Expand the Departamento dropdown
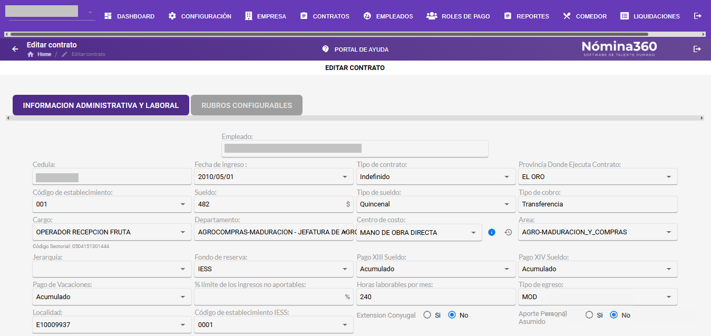The image size is (711, 336). pyautogui.click(x=345, y=232)
